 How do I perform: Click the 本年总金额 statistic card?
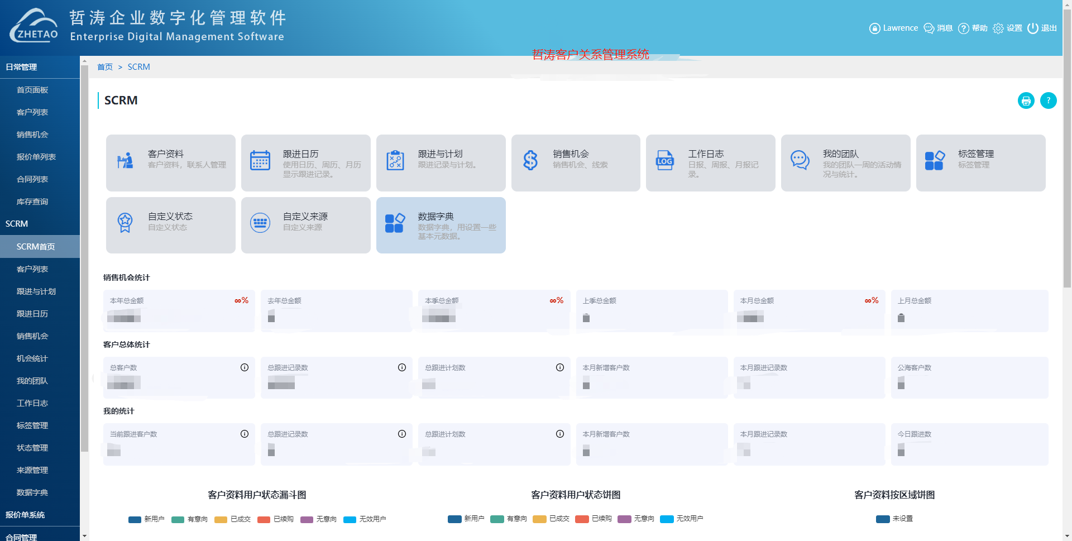179,311
